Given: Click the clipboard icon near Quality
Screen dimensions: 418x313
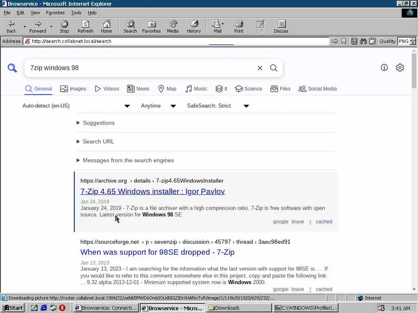Looking at the screenshot, I should (x=372, y=41).
